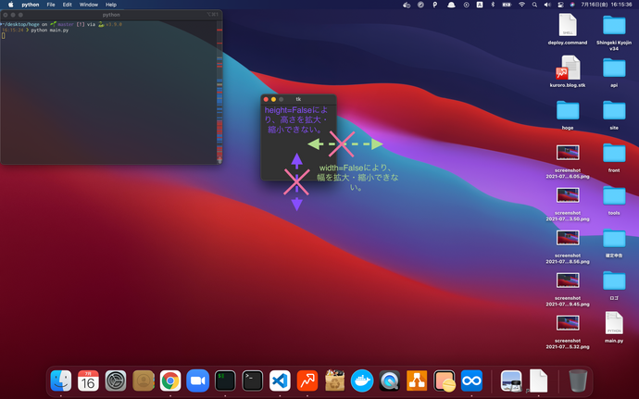This screenshot has width=639, height=399.
Task: Open the recycling box archive app in Dock
Action: pos(334,380)
